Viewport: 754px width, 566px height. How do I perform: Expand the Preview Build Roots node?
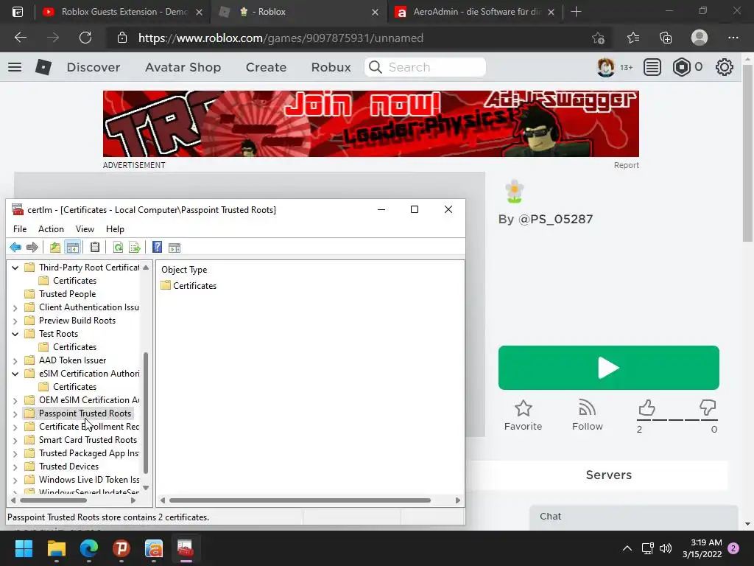click(x=15, y=321)
